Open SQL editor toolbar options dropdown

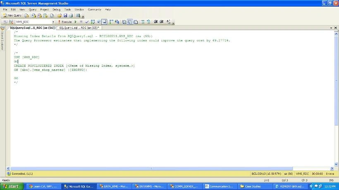point(173,23)
